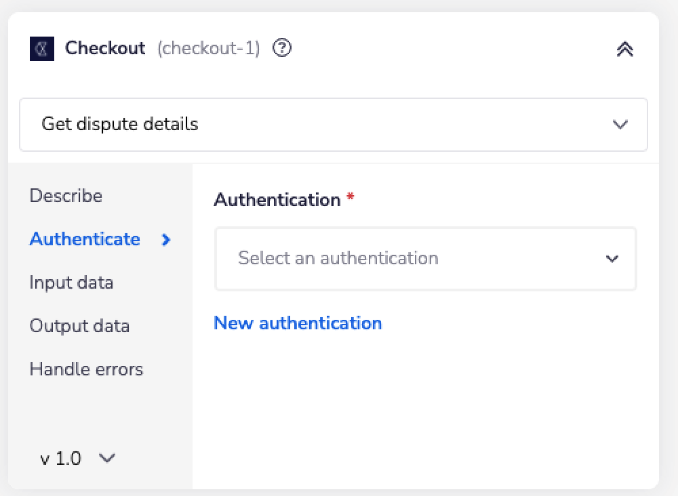Screen dimensions: 678x496
Task: Select the Output data step
Action: click(79, 326)
